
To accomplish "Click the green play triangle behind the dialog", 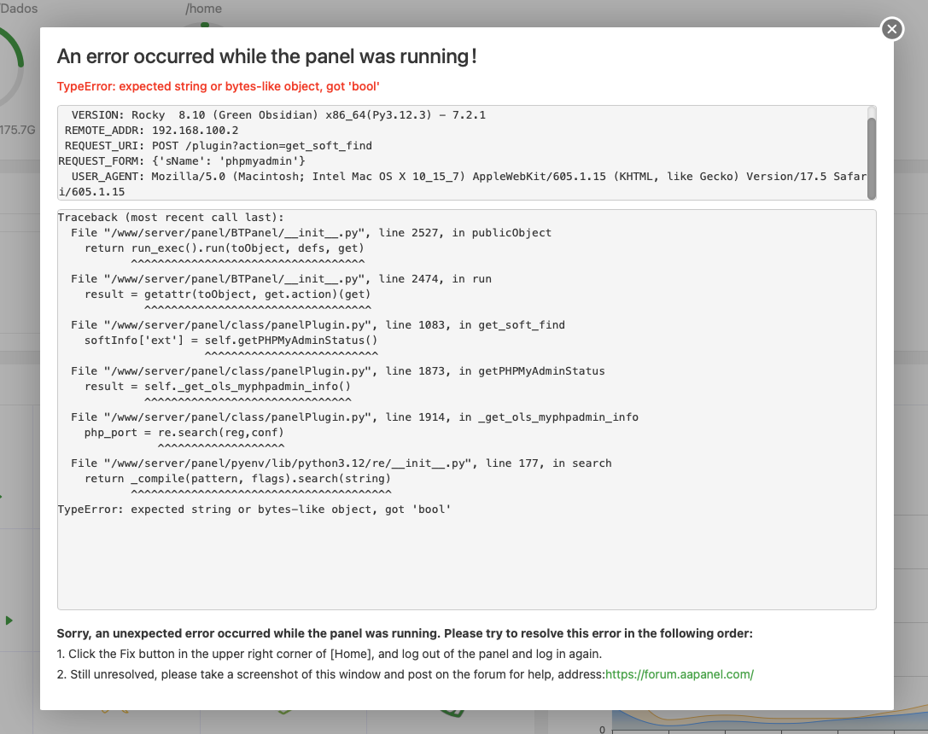I will coord(9,620).
